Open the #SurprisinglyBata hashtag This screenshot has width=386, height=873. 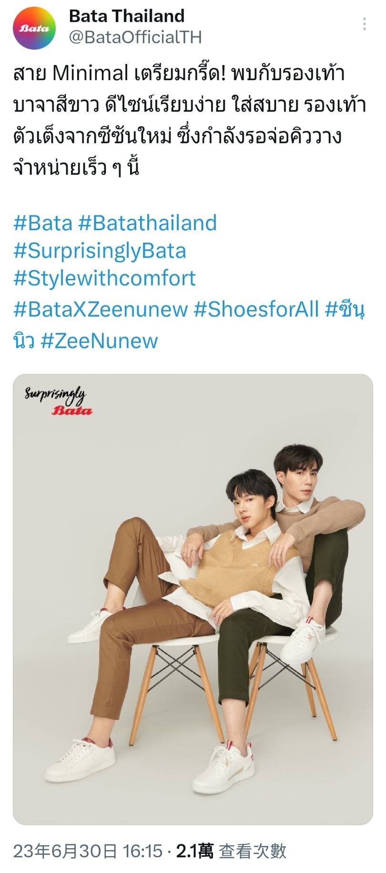pyautogui.click(x=100, y=251)
